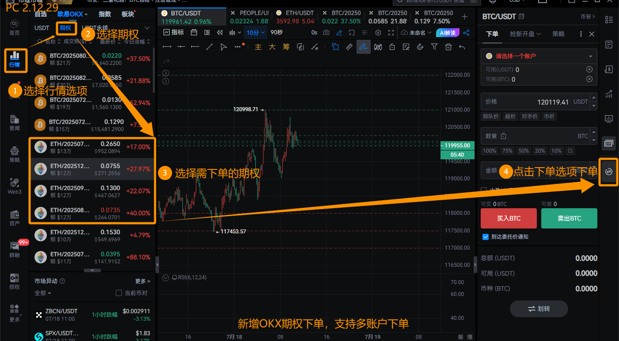Screen dimensions: 619x341
Task: Expand the 全部 market anomaly filter
Action: (x=43, y=293)
